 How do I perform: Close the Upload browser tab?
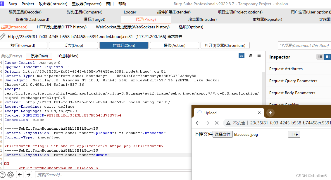(x=259, y=113)
